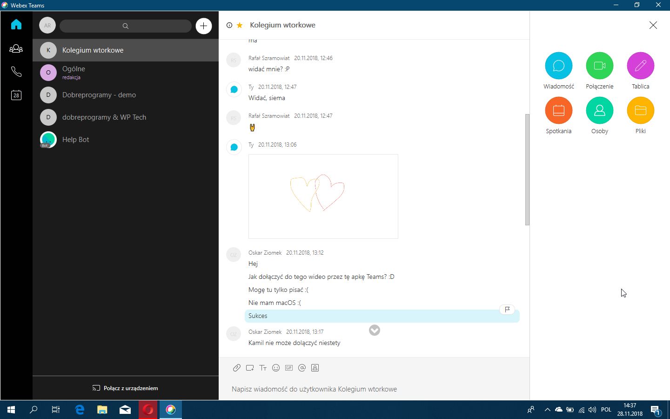The width and height of the screenshot is (670, 419).
Task: Click Połącz z urządzeniem at the bottom
Action: [x=125, y=388]
